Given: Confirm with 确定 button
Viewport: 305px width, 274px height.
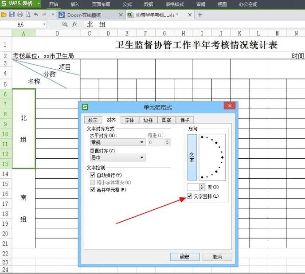Looking at the screenshot, I should point(184,257).
